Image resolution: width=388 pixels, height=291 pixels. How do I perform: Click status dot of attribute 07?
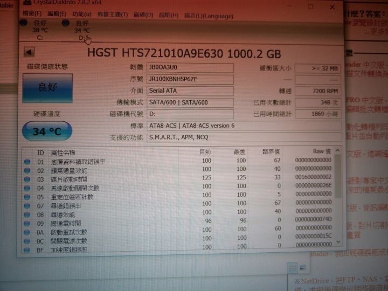27,206
